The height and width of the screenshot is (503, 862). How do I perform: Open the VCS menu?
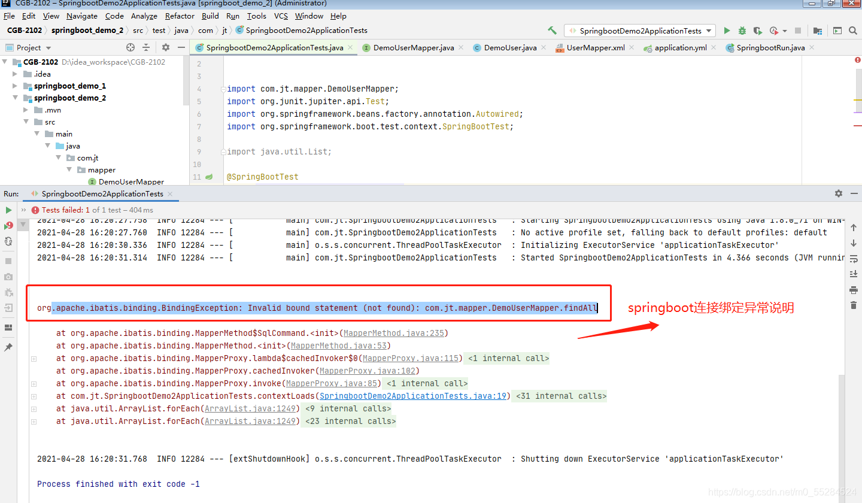click(x=281, y=16)
